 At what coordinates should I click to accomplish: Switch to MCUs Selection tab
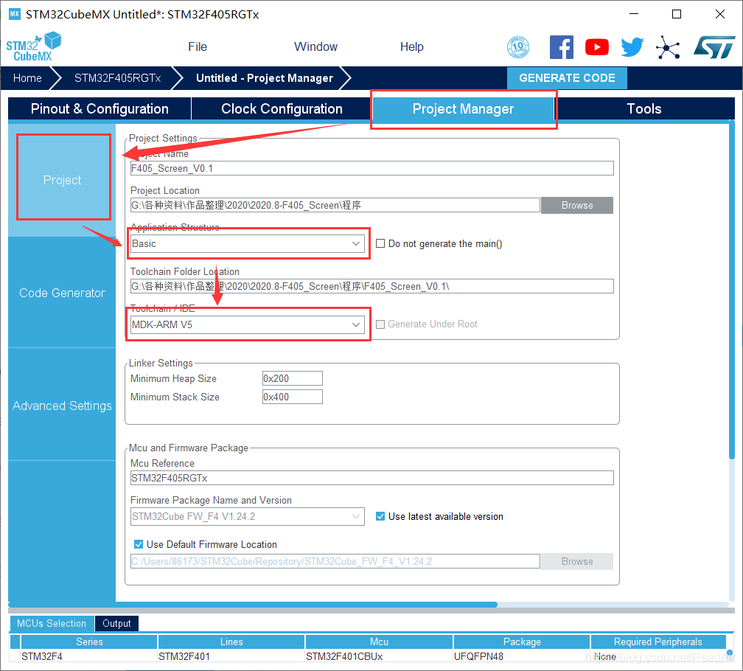(51, 623)
